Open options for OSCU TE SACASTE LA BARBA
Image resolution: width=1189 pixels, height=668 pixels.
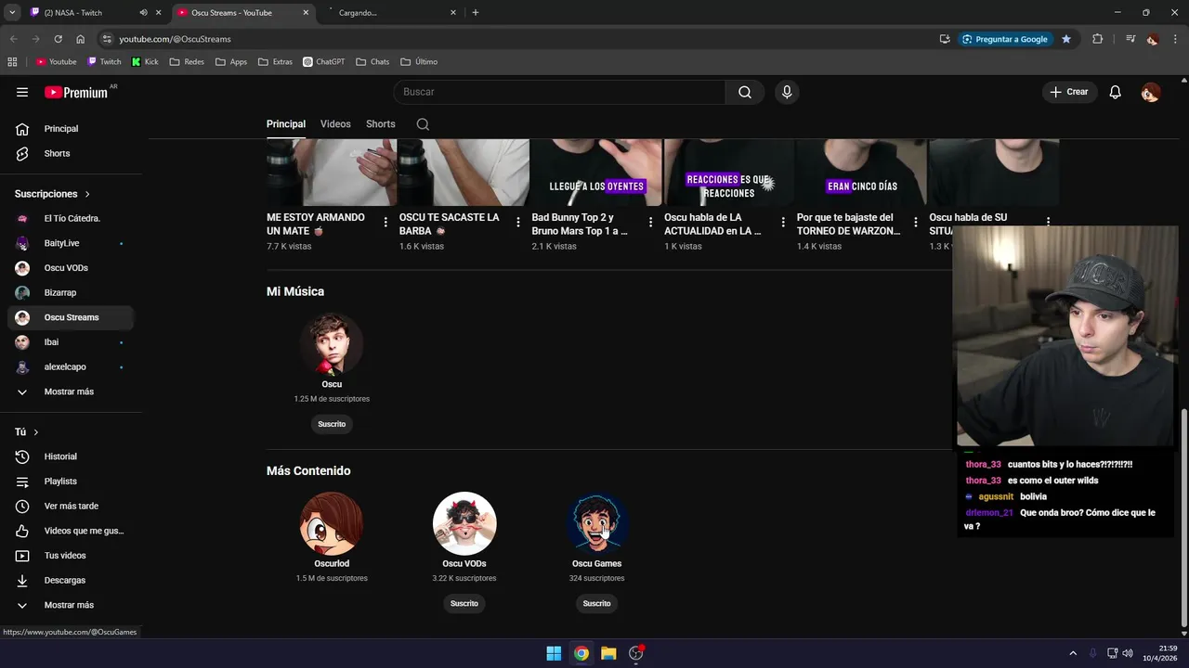518,223
